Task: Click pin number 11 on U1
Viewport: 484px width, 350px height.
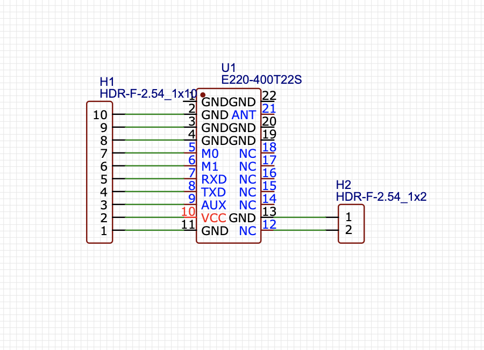Action: click(188, 224)
